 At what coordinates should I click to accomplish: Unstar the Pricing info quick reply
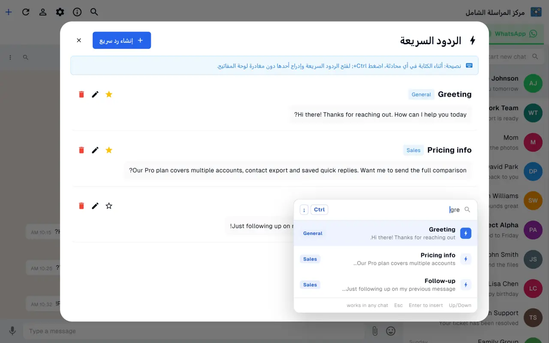click(x=109, y=150)
